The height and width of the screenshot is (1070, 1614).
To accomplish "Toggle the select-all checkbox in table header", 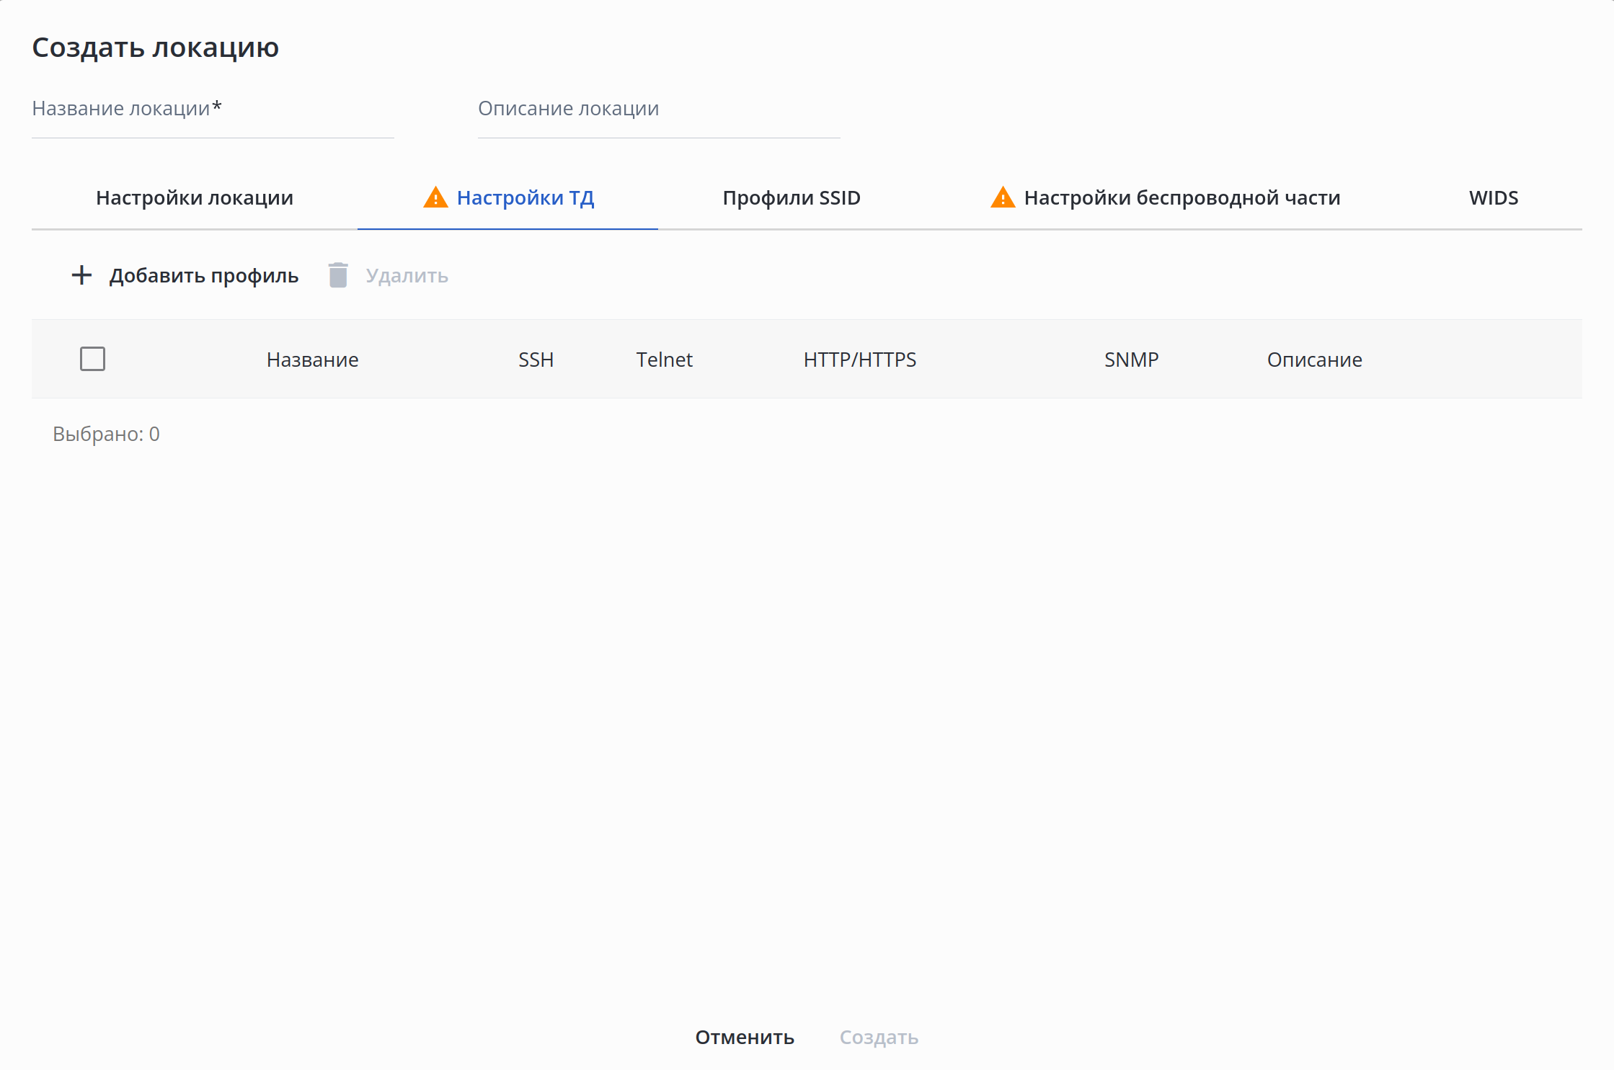I will pos(92,359).
